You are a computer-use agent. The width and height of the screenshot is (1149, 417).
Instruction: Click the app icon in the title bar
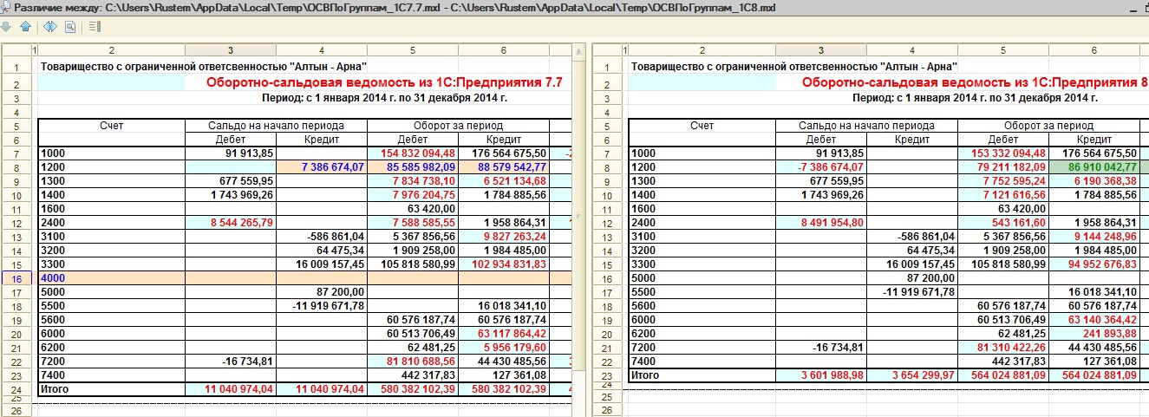pyautogui.click(x=7, y=7)
